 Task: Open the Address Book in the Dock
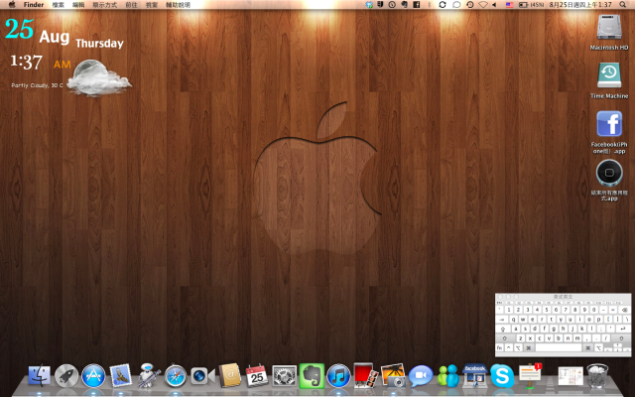tap(229, 375)
